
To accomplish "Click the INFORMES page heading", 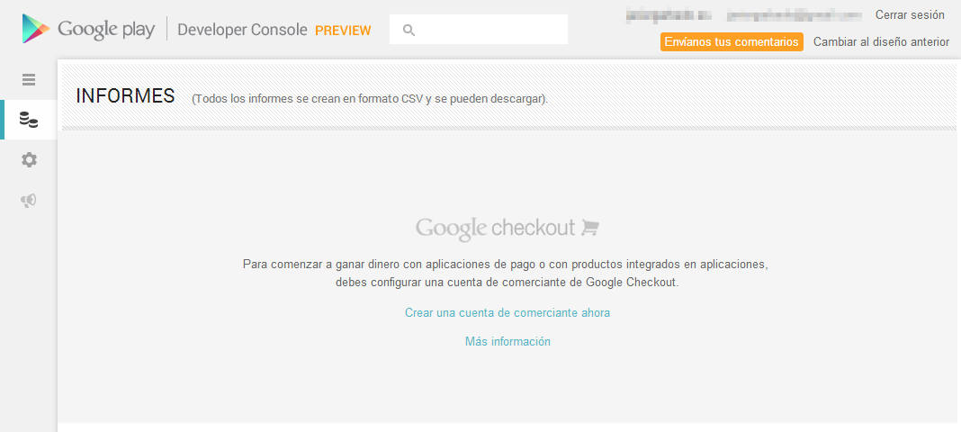I will [125, 96].
